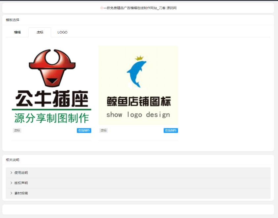Switch to the 横幅 tab
The width and height of the screenshot is (278, 218).
17,32
